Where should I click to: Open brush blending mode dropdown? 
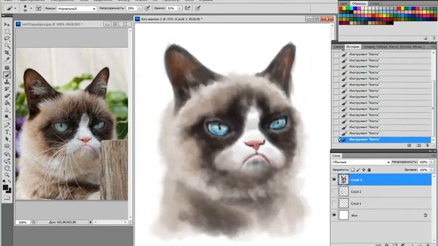[77, 9]
